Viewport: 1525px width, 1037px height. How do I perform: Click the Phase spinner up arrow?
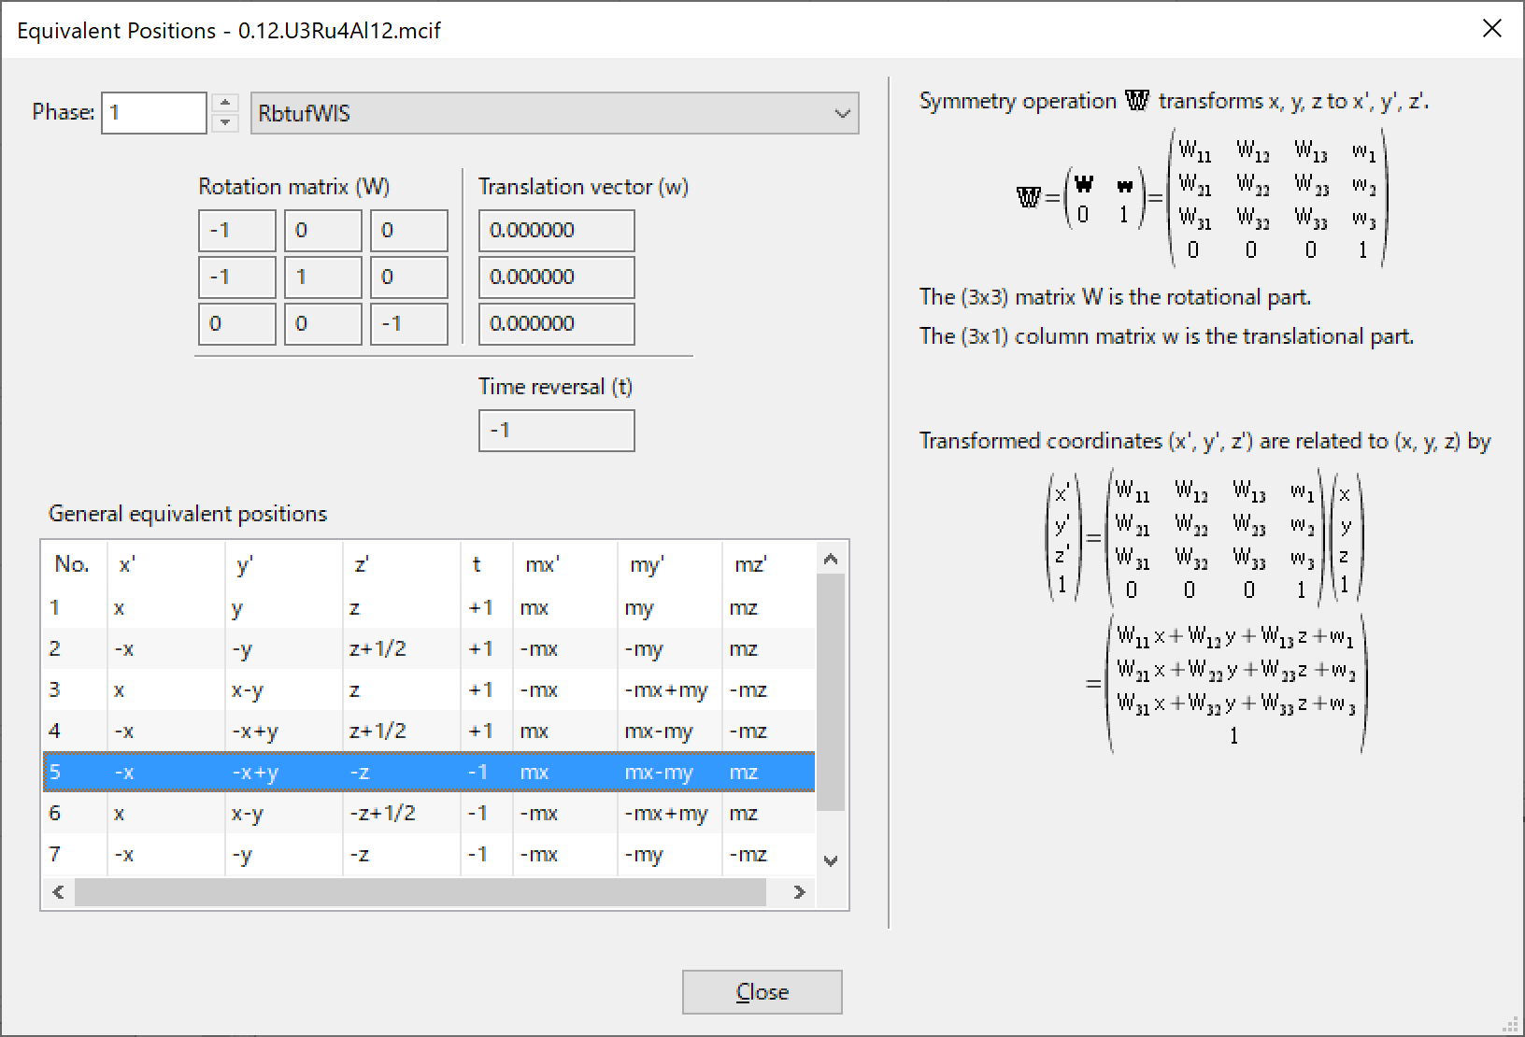tap(225, 103)
